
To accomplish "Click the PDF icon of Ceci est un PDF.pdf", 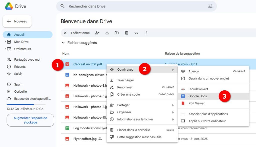I will click(67, 64).
